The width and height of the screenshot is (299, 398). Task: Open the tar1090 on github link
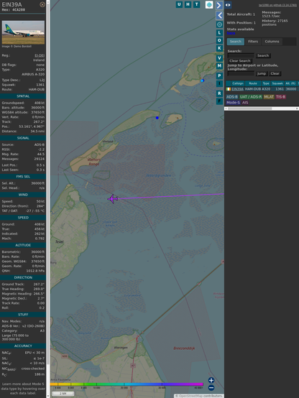click(x=277, y=5)
